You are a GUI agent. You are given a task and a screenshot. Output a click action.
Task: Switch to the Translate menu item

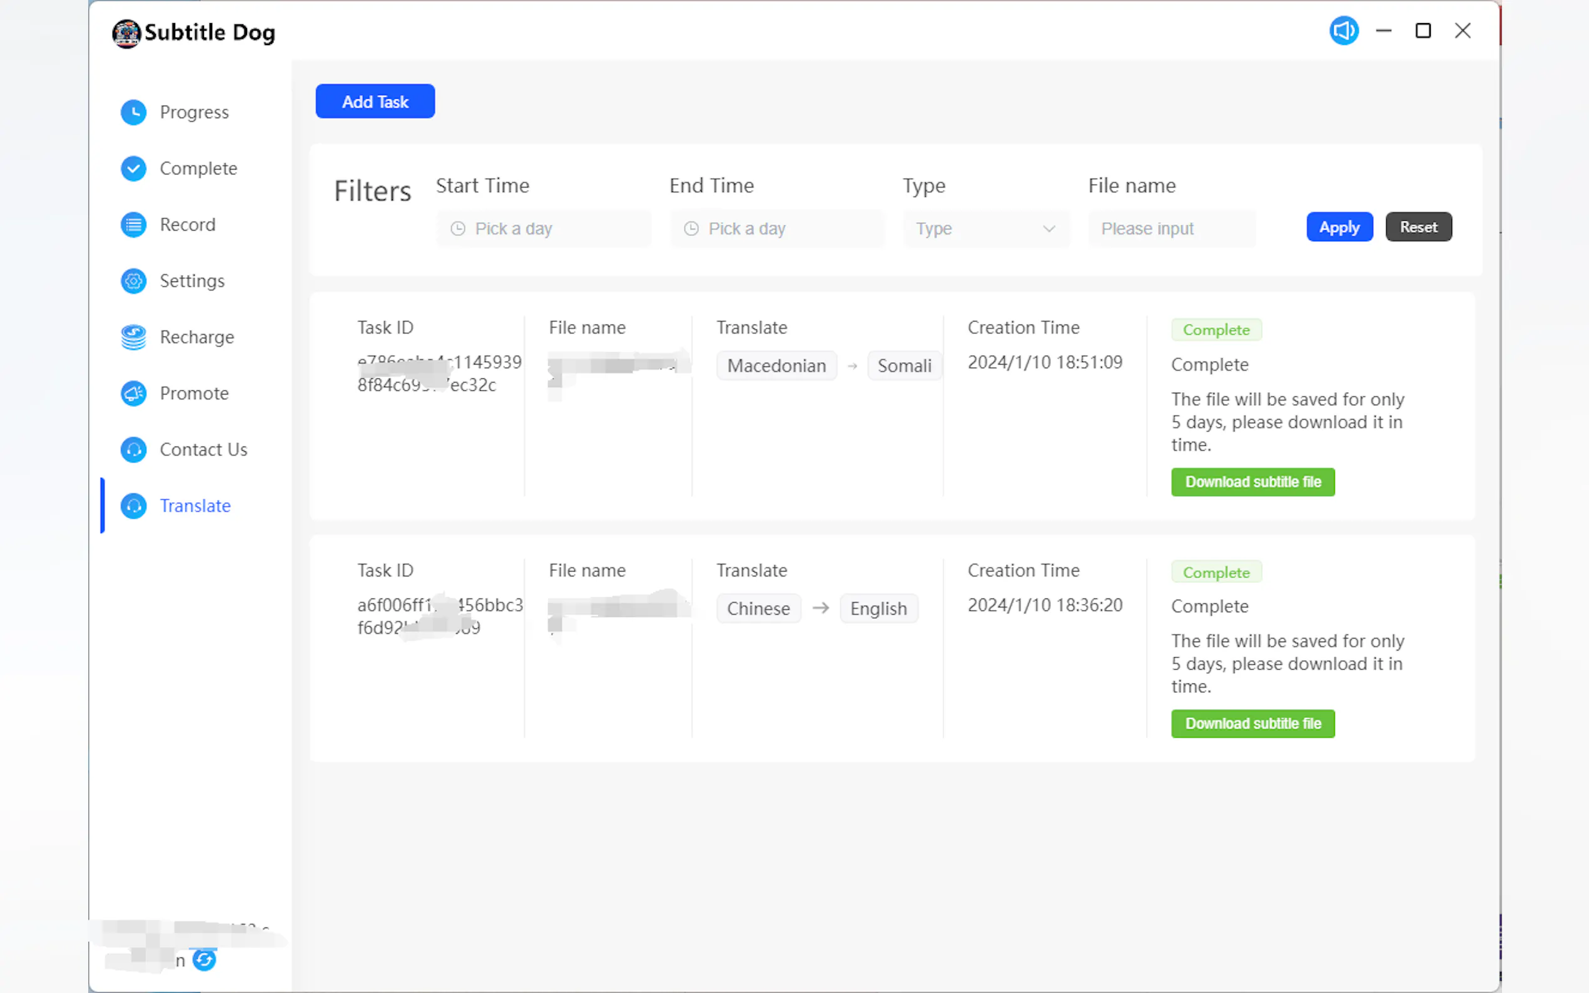click(x=195, y=506)
